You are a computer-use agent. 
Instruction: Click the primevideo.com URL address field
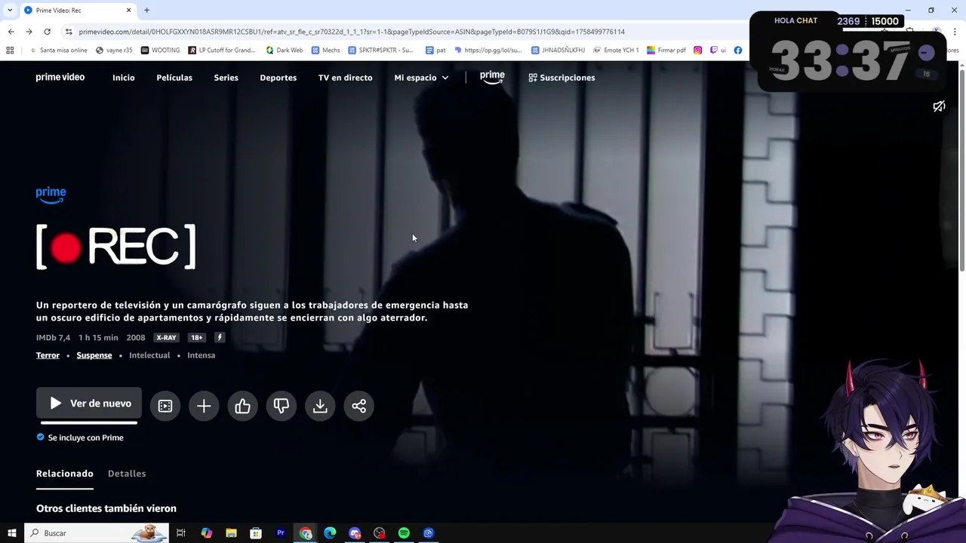[x=352, y=32]
